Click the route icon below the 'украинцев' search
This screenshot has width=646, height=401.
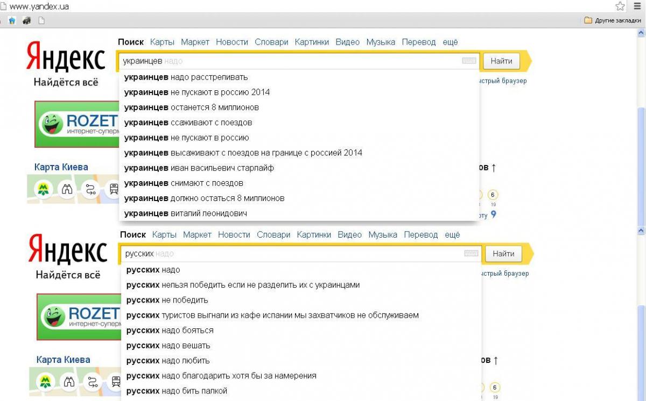coord(90,189)
